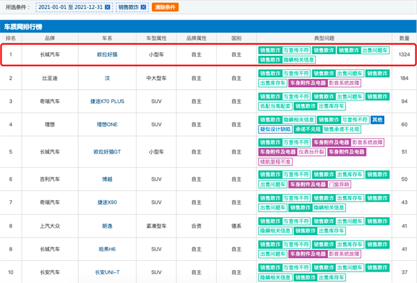Click 隐瞒相关信息 tag in 朗逸 row
Viewport: 417px width, 283px height.
pos(275,231)
